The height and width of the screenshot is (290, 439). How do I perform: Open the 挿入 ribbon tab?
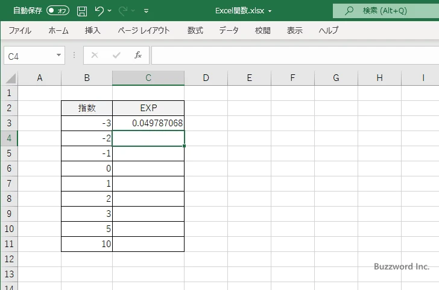(92, 30)
